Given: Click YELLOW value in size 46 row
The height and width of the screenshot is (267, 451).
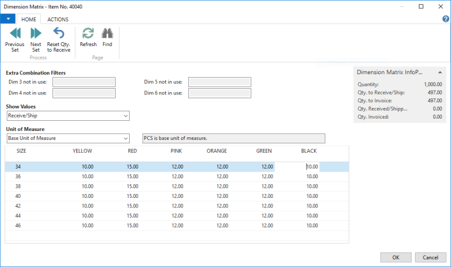Looking at the screenshot, I should coord(87,226).
